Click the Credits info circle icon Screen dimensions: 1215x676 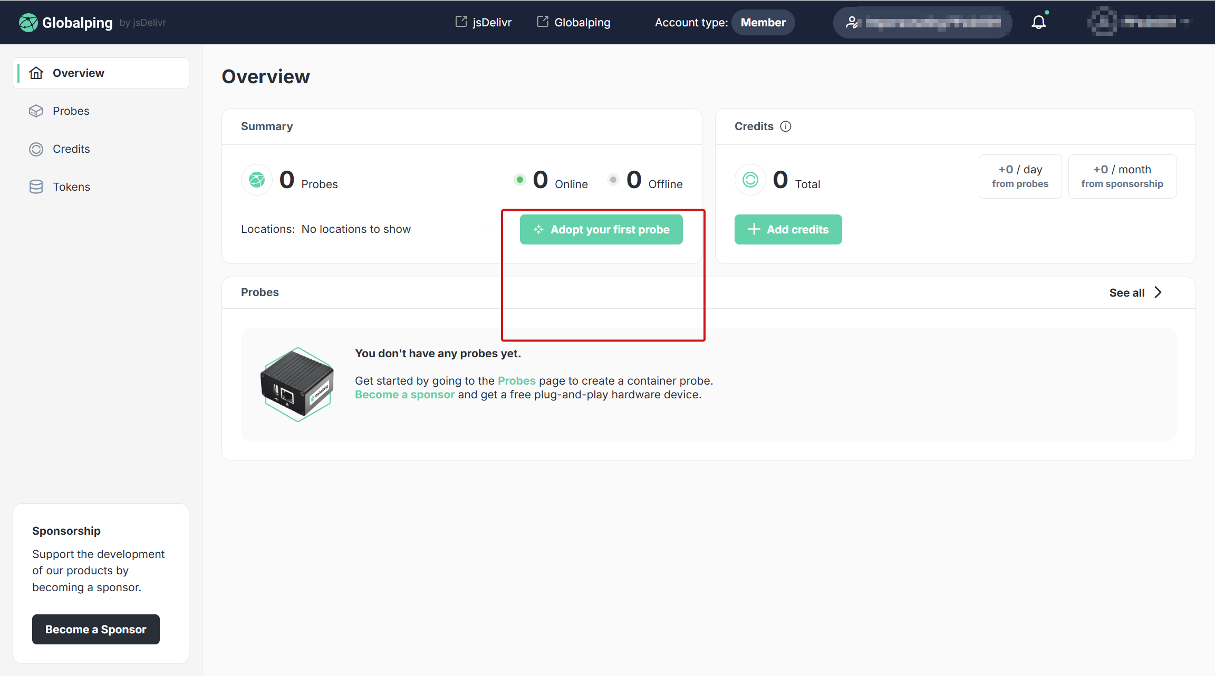785,126
